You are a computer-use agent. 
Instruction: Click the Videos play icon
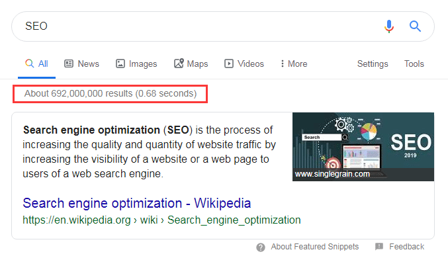point(229,64)
